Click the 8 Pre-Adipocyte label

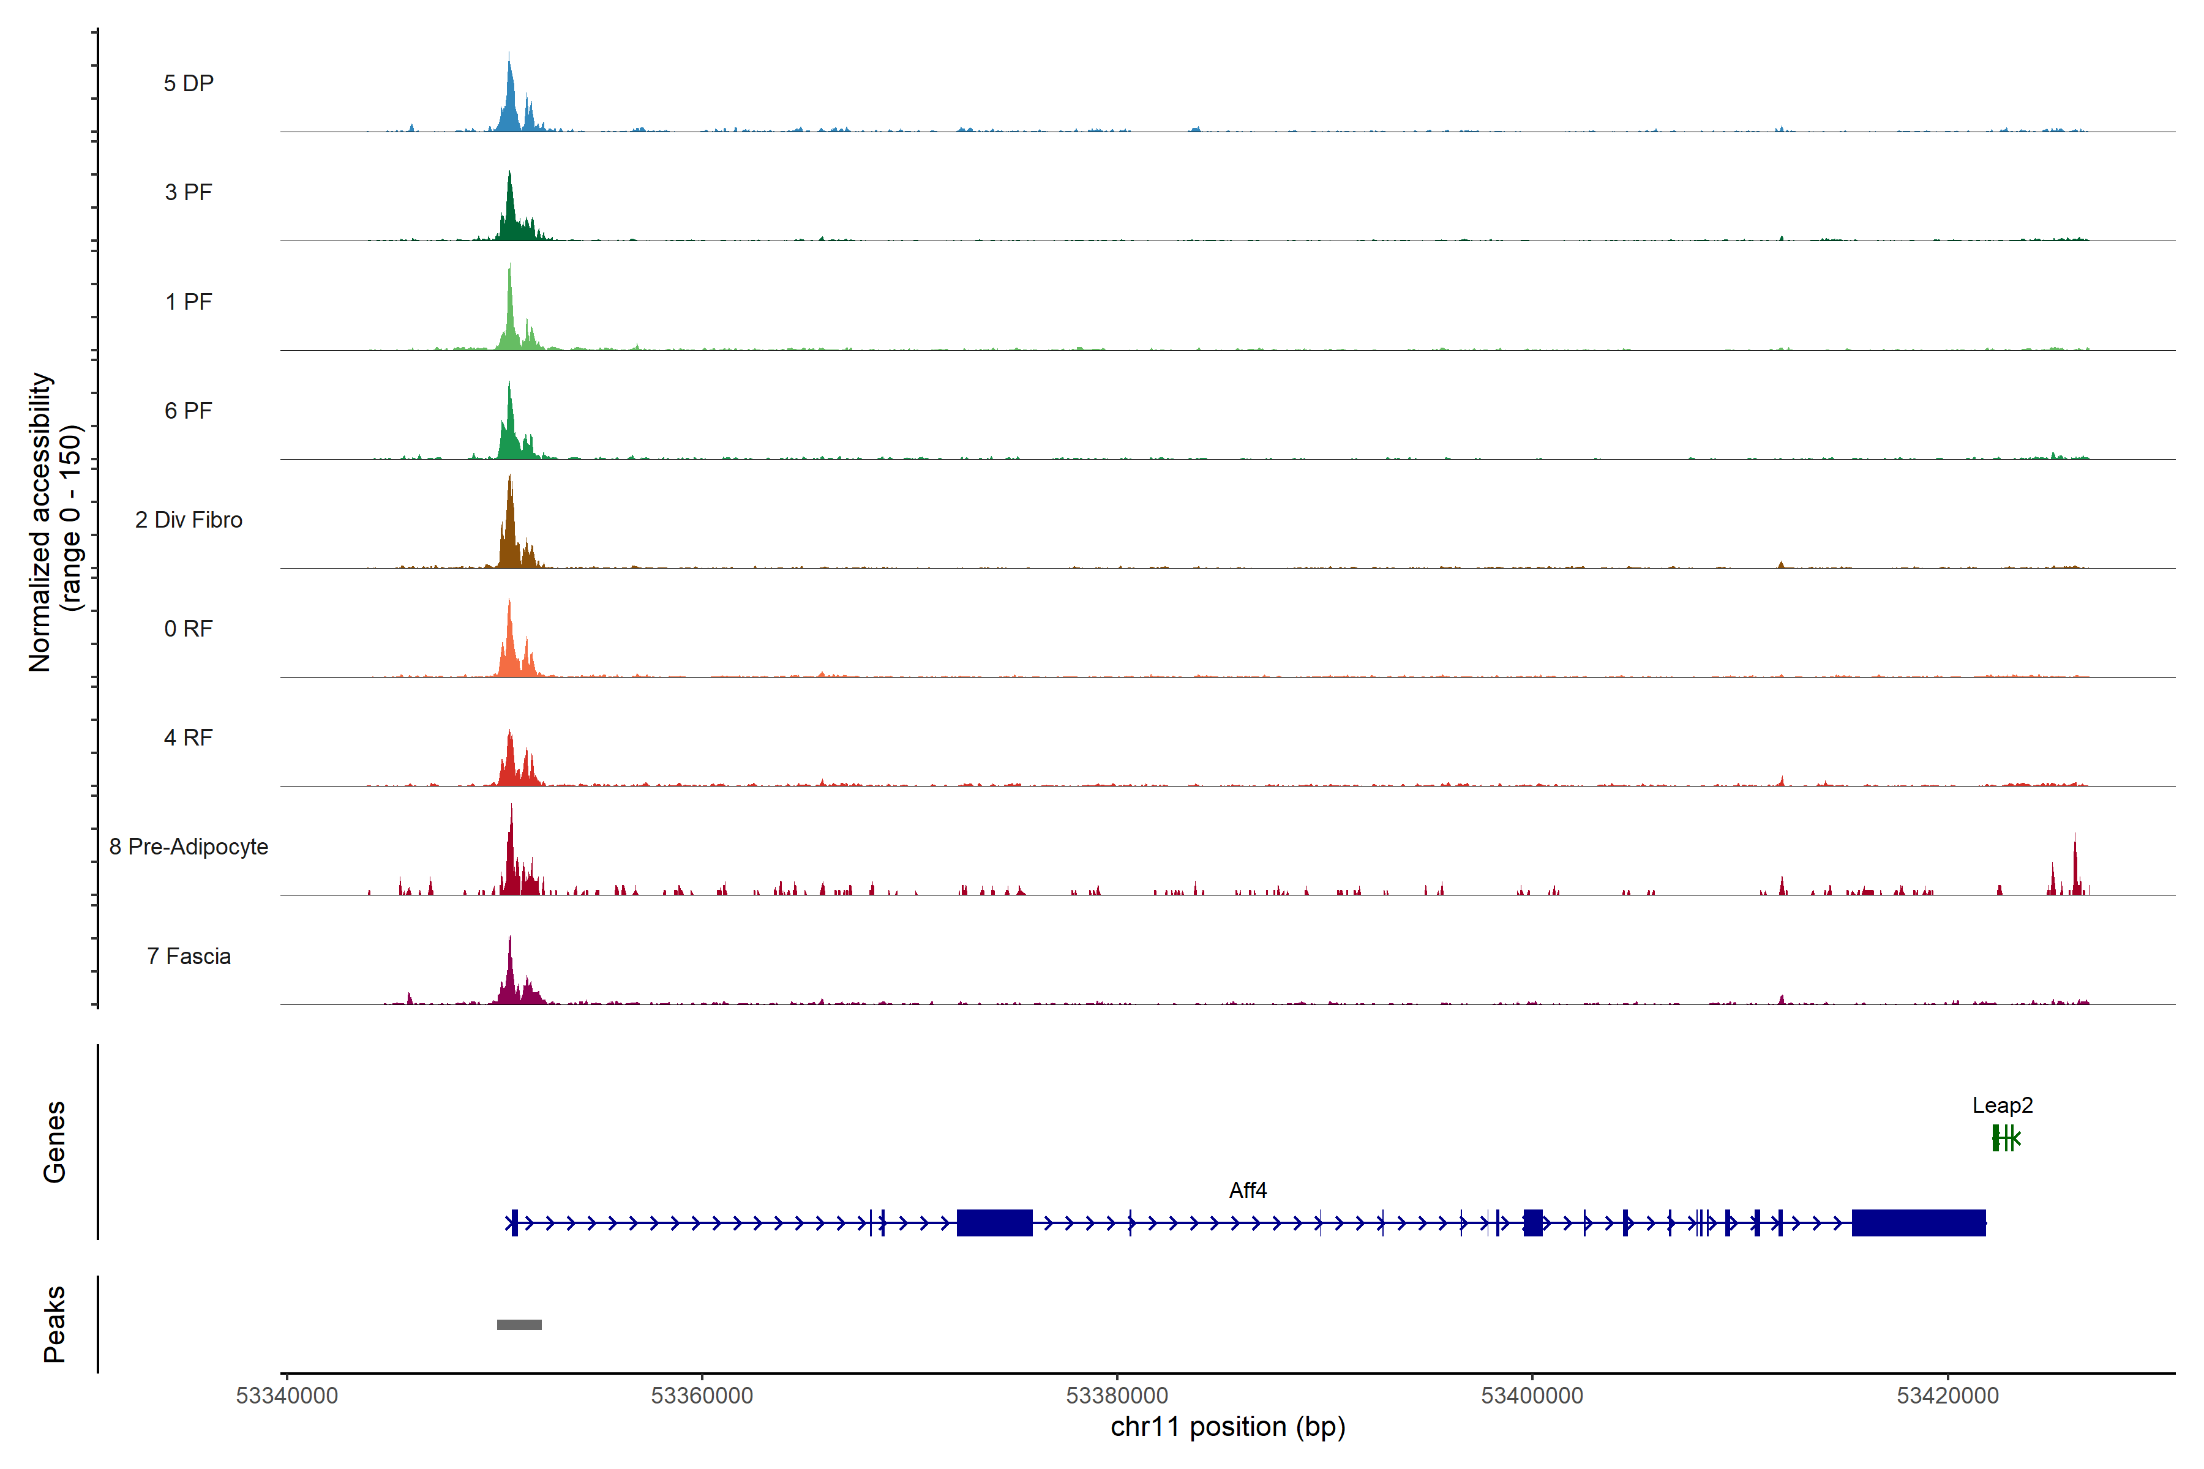coord(189,847)
